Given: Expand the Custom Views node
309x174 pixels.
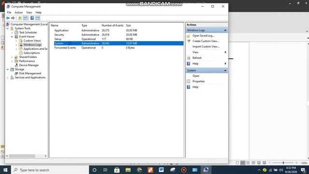Looking at the screenshot, I should 16,41.
